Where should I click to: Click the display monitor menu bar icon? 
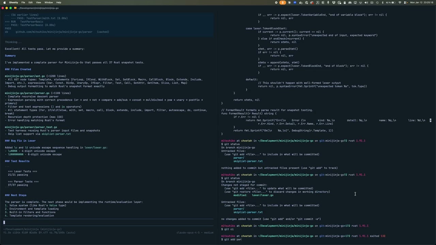pos(355,2)
